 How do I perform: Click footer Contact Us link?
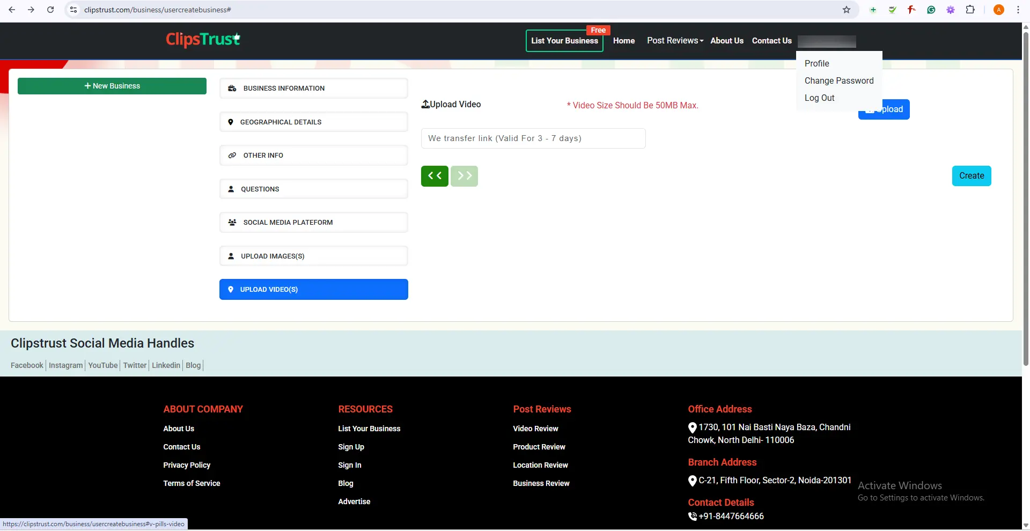[182, 447]
